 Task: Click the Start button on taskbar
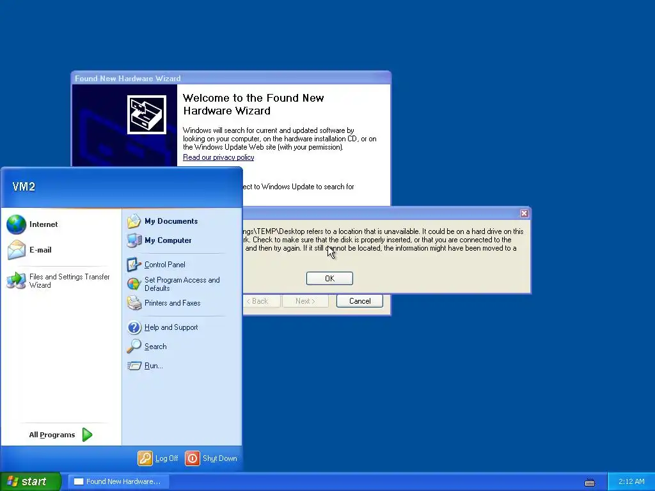[x=31, y=481]
